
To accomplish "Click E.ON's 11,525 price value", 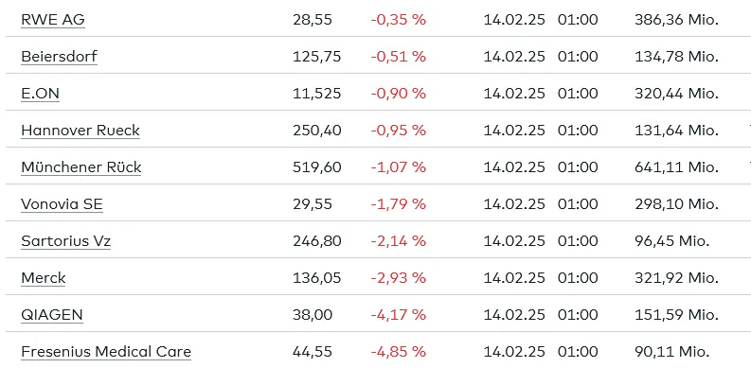I will [x=317, y=94].
